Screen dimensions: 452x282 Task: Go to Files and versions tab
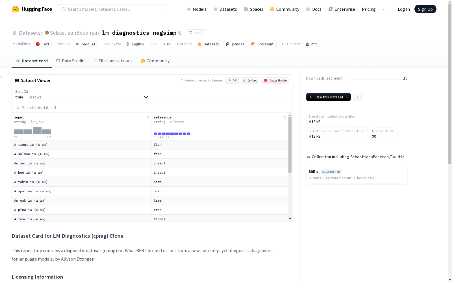pyautogui.click(x=112, y=61)
